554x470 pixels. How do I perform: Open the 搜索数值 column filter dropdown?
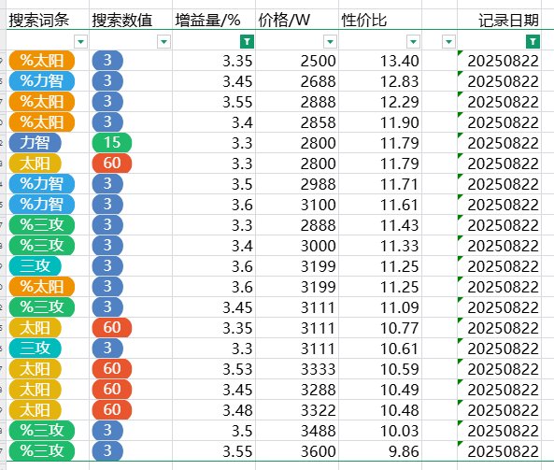163,42
